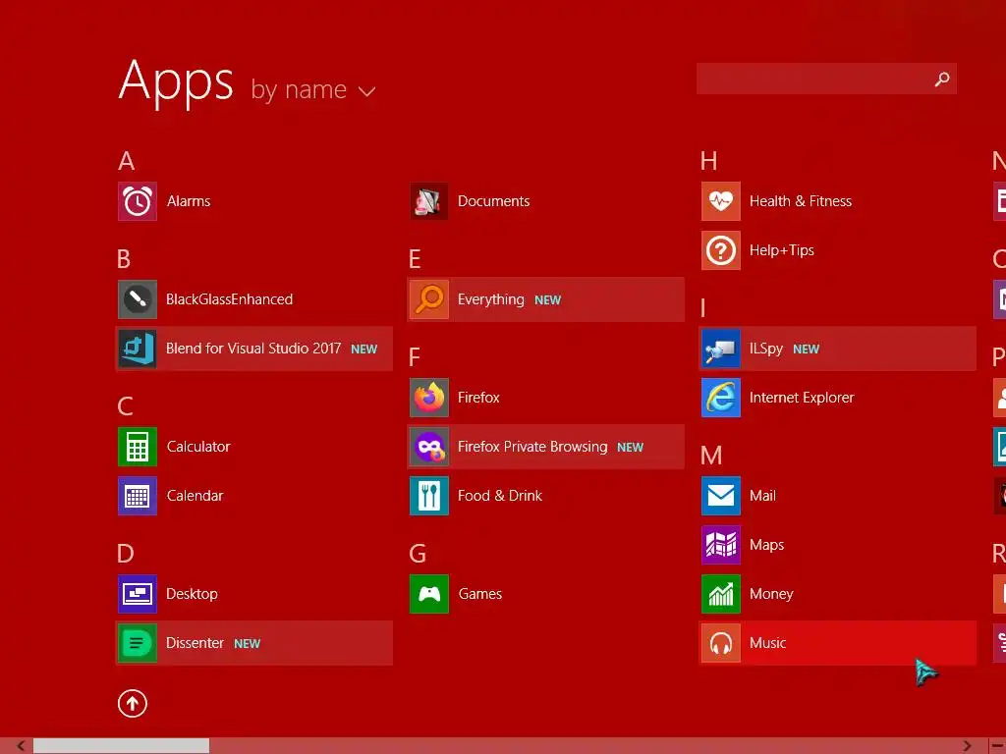Click the 'Alarms' label

(189, 201)
